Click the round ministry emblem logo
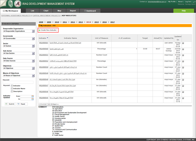196x141 pixels. click(18, 4)
